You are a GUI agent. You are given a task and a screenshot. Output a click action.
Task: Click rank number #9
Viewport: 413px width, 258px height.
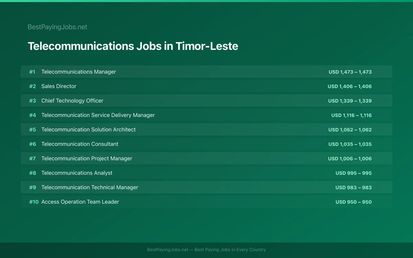coord(32,187)
